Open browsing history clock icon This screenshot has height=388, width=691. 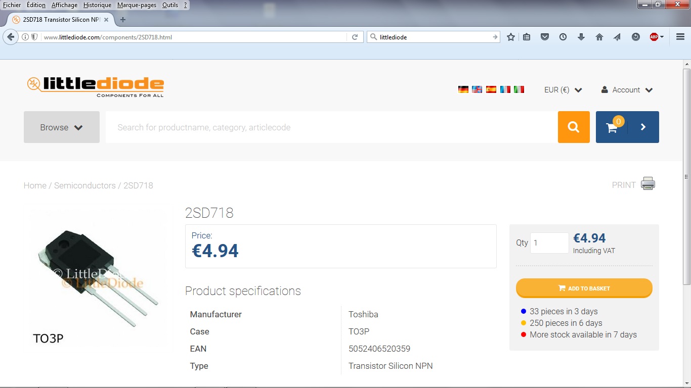click(x=563, y=37)
